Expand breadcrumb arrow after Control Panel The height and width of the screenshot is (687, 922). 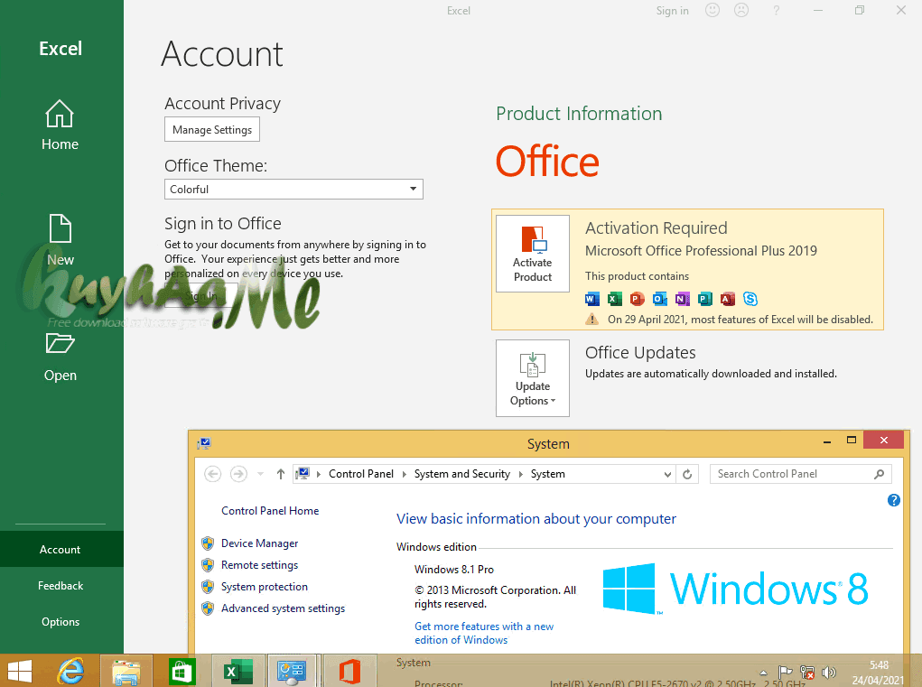click(404, 474)
